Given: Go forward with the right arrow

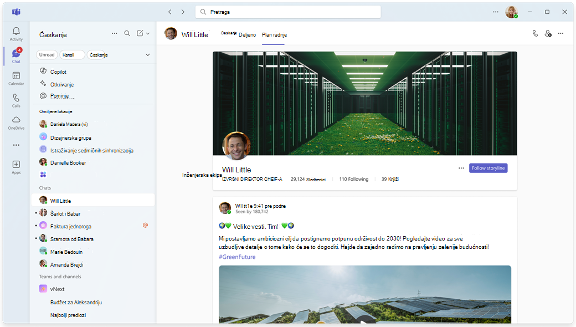Looking at the screenshot, I should point(183,12).
